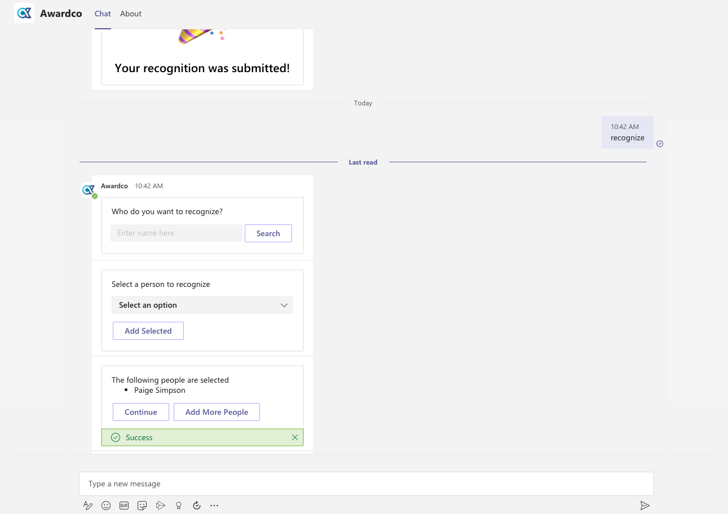The image size is (728, 514).
Task: Click the schedule send paper-plane icon
Action: [x=161, y=506]
